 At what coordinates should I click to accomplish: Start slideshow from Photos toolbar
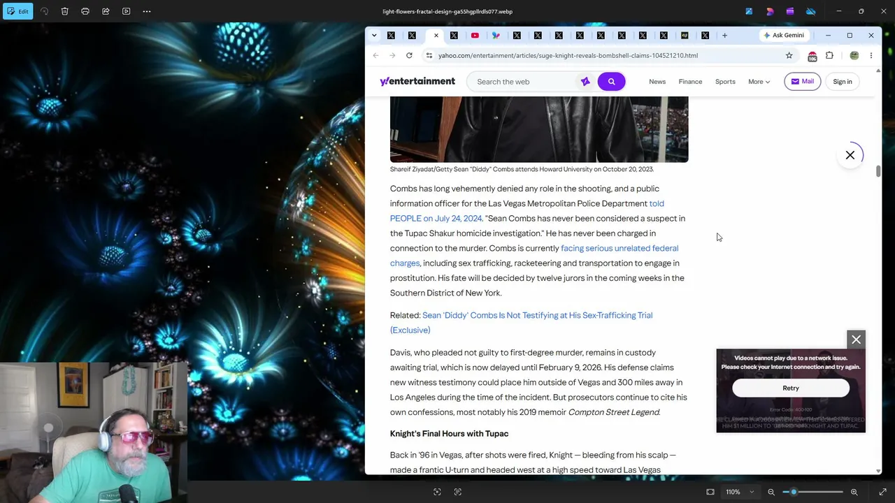127,11
